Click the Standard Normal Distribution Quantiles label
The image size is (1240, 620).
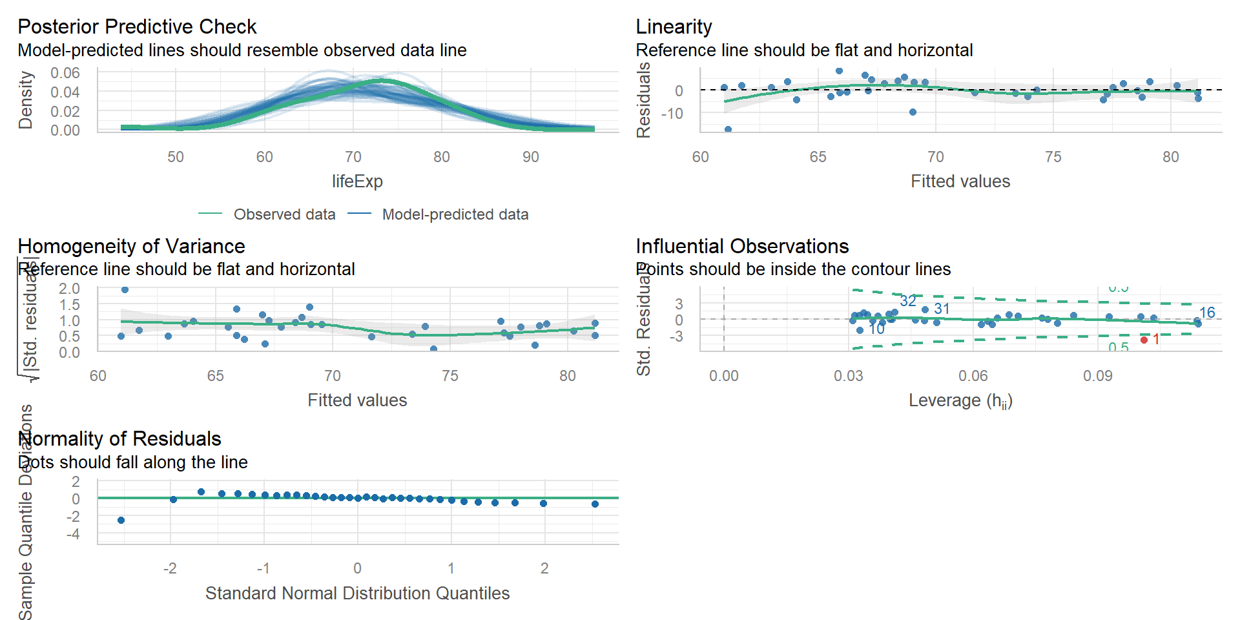point(357,593)
